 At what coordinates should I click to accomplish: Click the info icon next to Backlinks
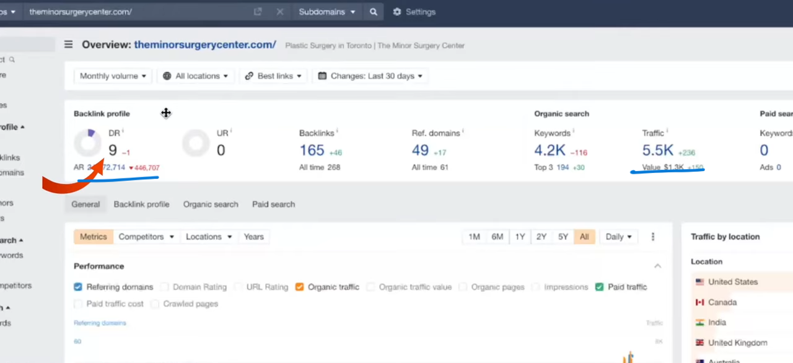point(337,132)
